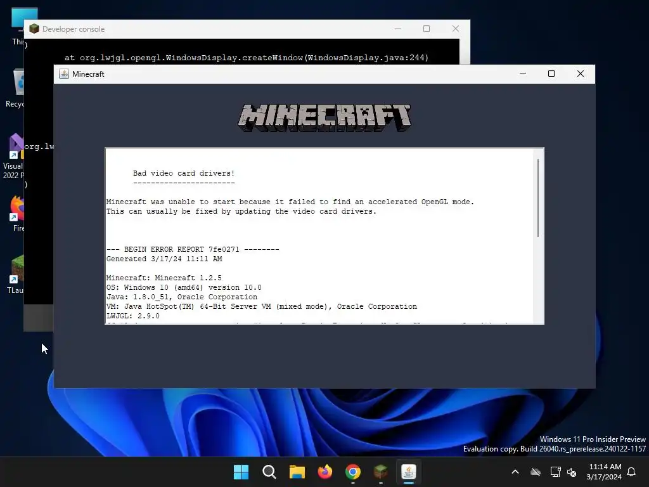Click the "VM: Java HotSpot(TM)" line

[x=262, y=306]
